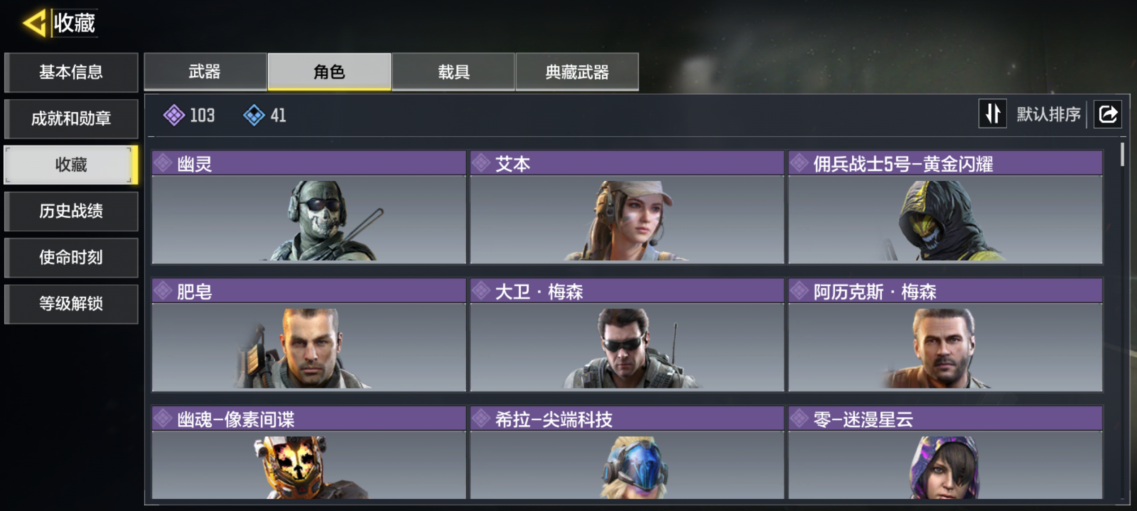Open the 基本信息 sidebar section
The width and height of the screenshot is (1137, 511).
pos(71,72)
